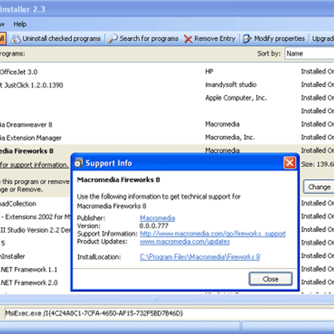Viewport: 334px width, 334px height.
Task: Open the Fireworks 8 install location path
Action: click(x=200, y=257)
